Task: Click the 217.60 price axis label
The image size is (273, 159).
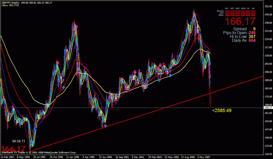Action: click(x=268, y=47)
